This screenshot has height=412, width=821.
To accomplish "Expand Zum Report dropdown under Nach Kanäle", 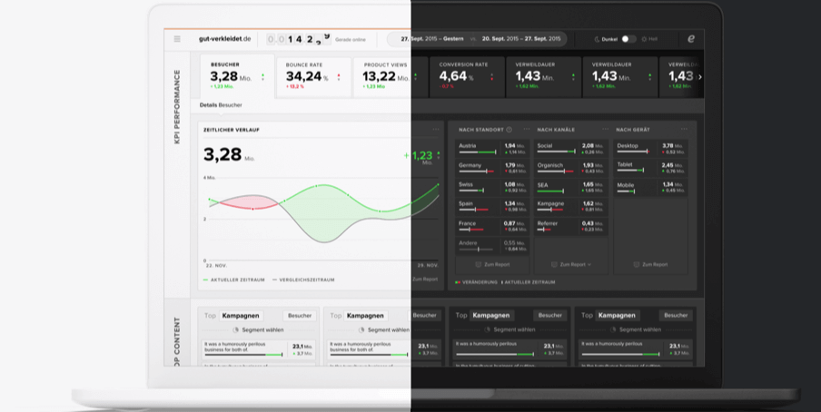I will pos(572,264).
